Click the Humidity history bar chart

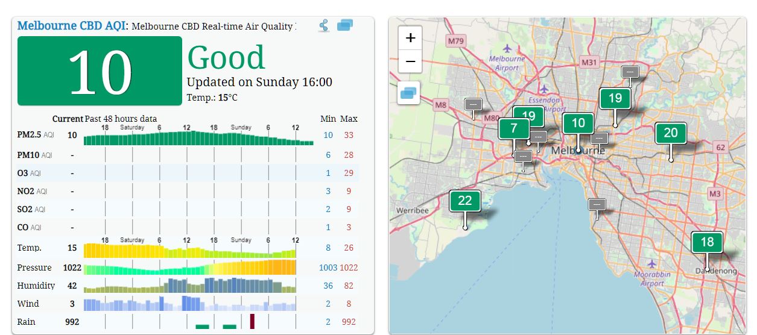(190, 286)
